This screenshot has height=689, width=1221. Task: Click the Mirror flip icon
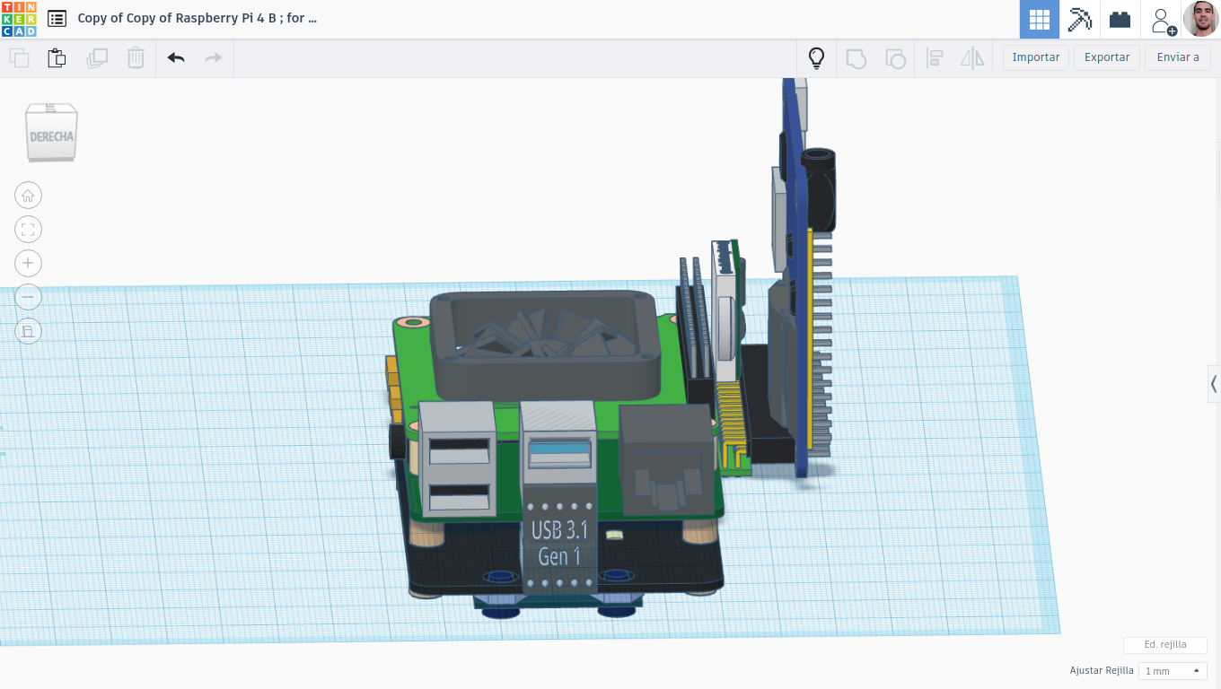click(x=973, y=58)
